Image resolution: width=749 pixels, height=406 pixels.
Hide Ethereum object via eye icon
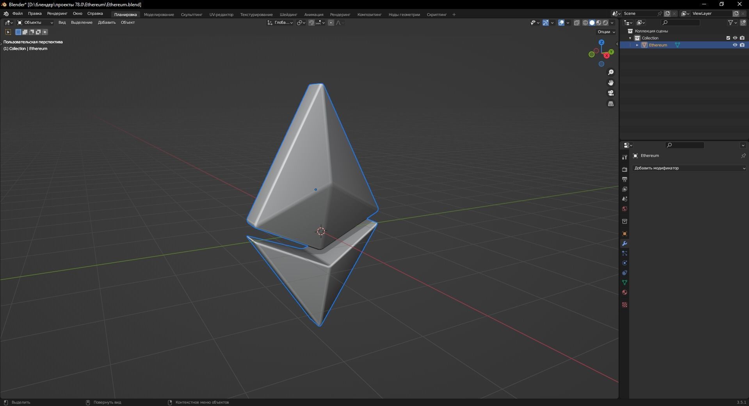point(735,45)
